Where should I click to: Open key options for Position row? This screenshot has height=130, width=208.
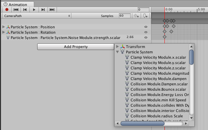(146, 27)
